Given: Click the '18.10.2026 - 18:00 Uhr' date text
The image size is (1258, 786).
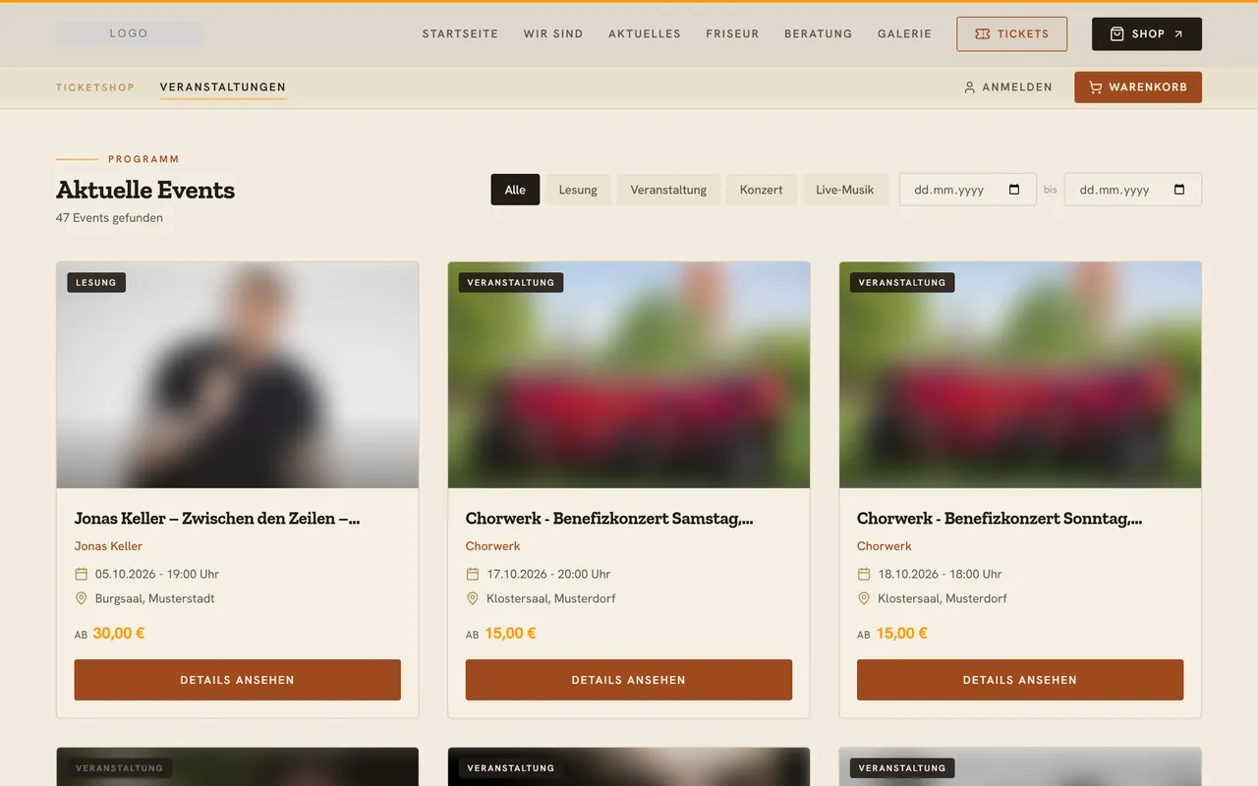Looking at the screenshot, I should click(x=940, y=574).
